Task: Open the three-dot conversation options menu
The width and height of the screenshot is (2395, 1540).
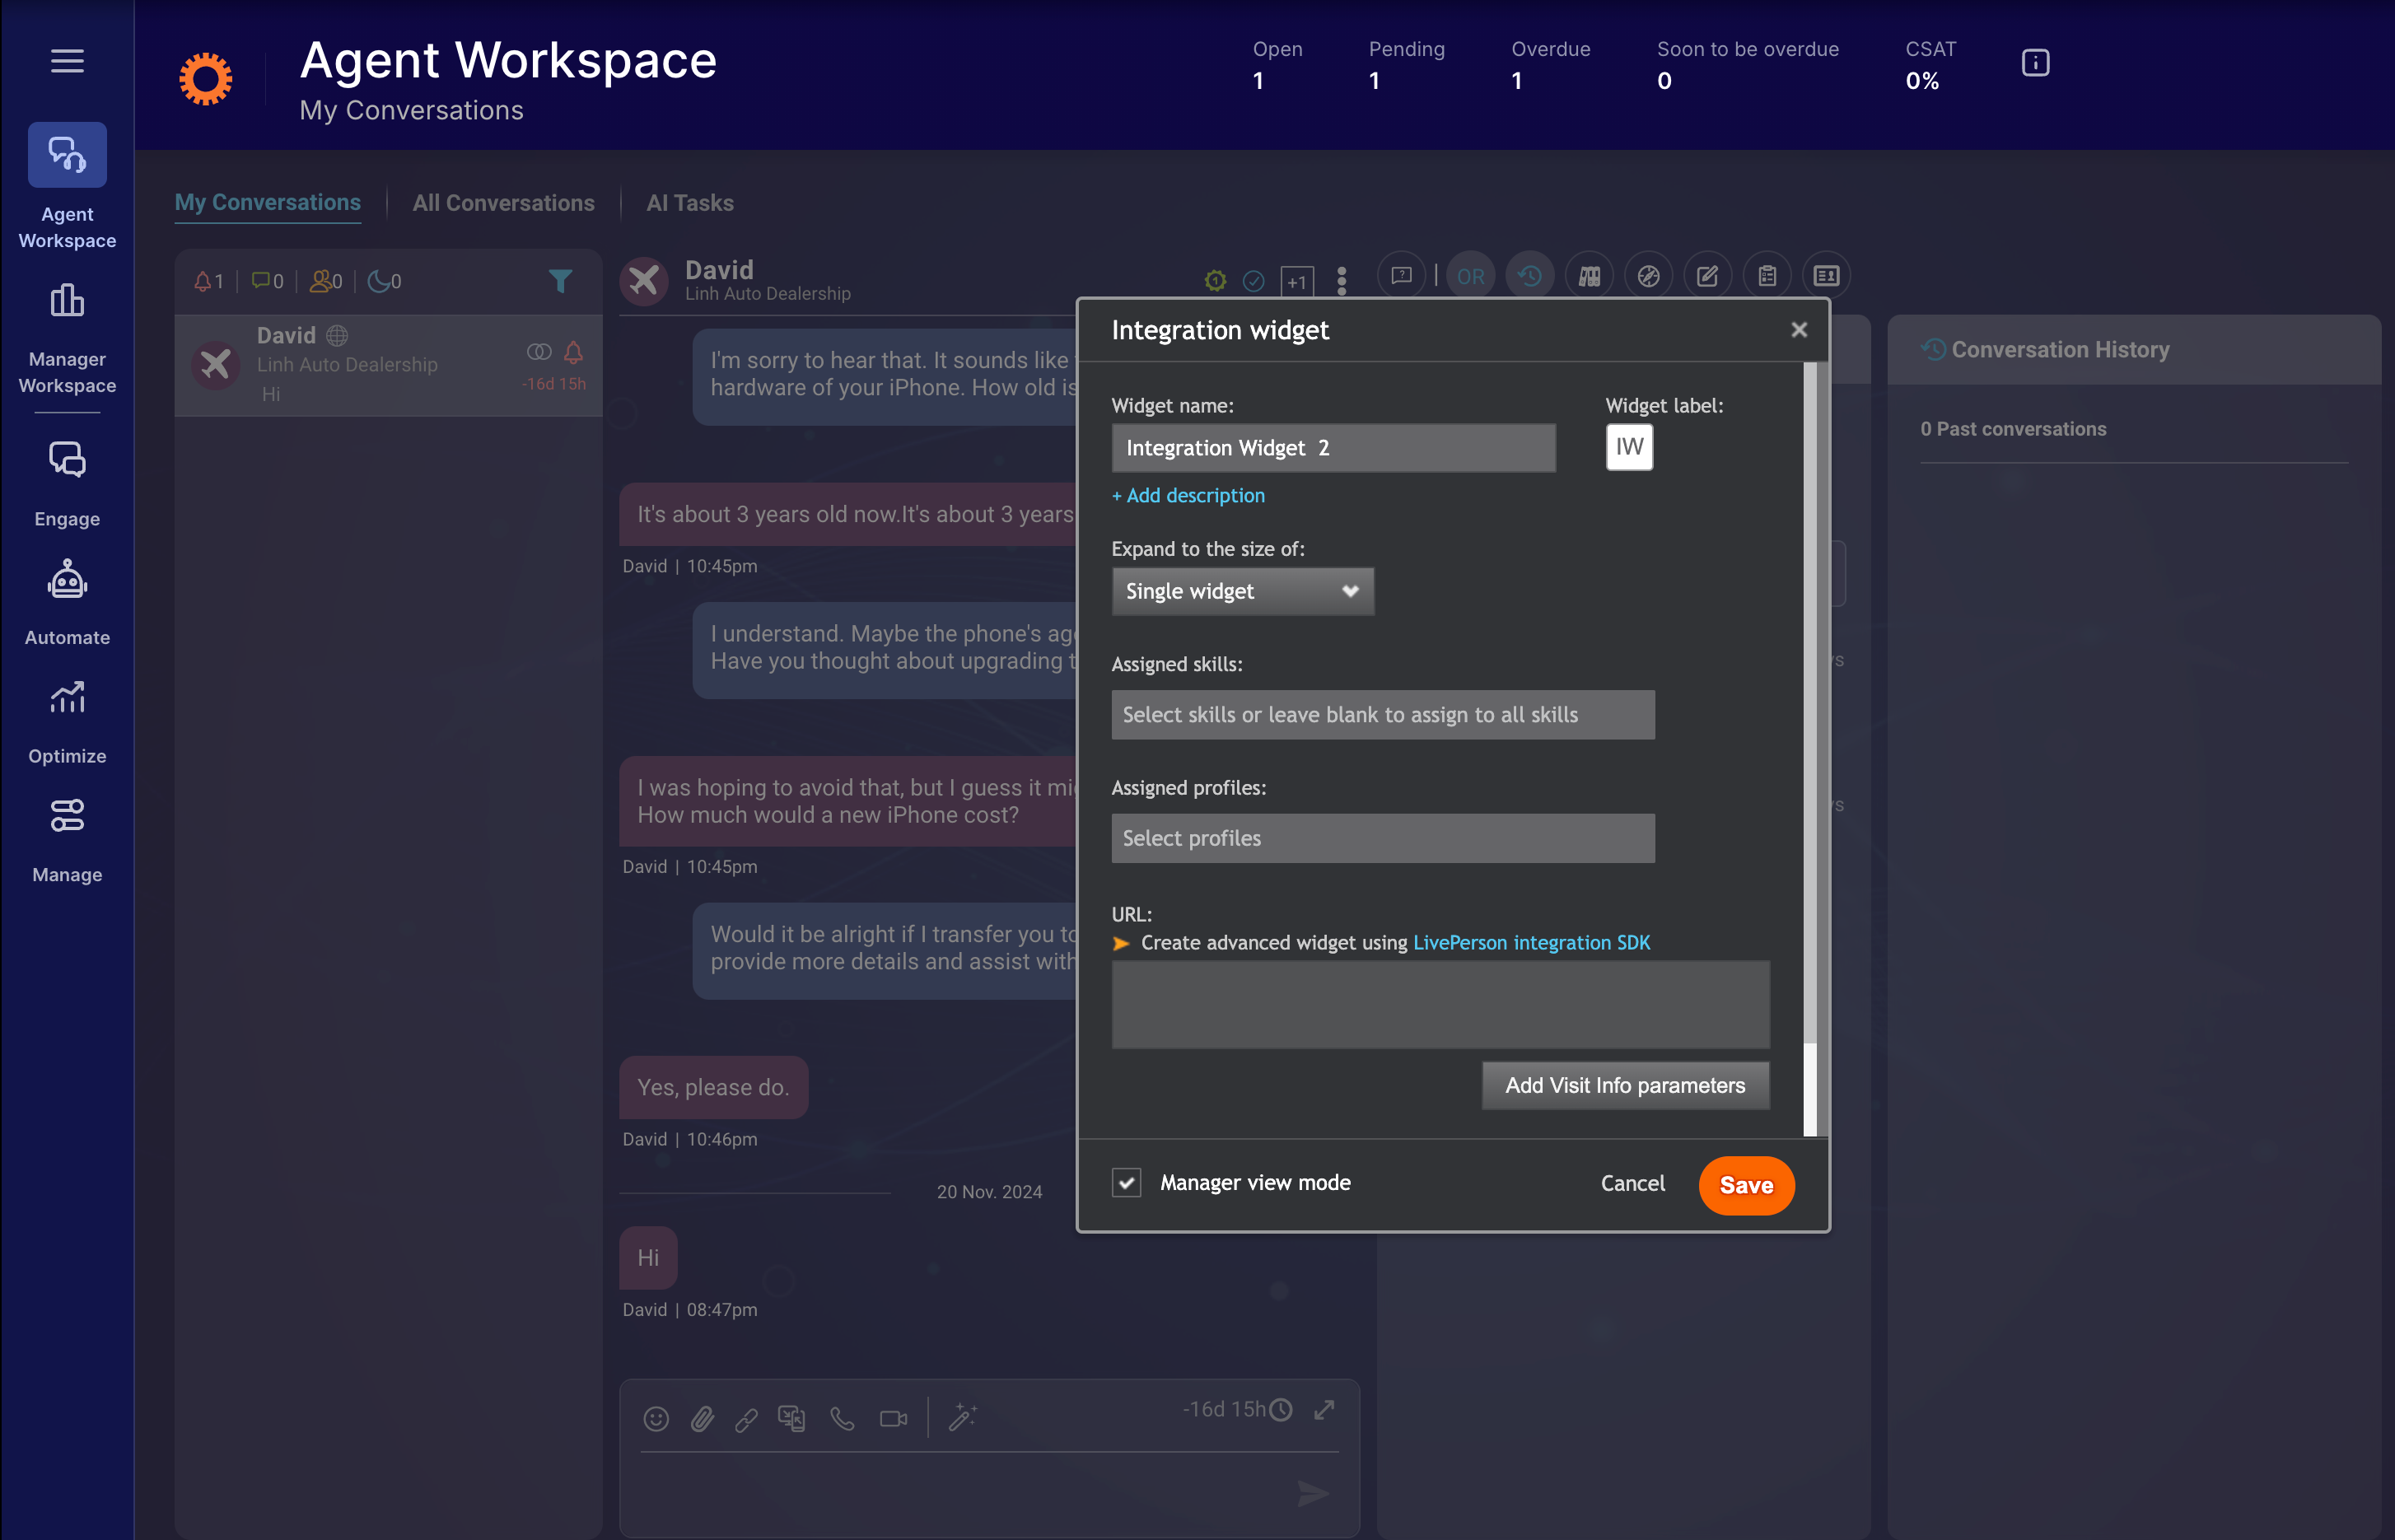Action: tap(1342, 281)
